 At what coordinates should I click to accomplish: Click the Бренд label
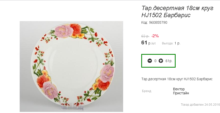pos(147,91)
